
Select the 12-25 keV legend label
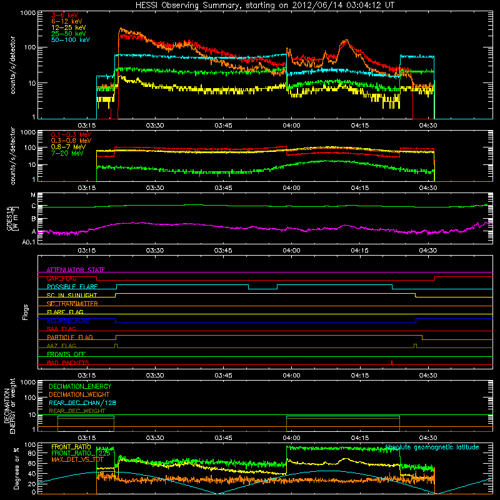pos(69,27)
